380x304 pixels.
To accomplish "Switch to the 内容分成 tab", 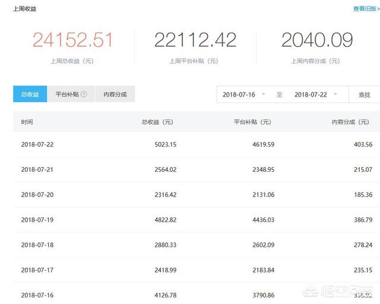I will 115,94.
